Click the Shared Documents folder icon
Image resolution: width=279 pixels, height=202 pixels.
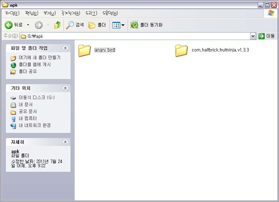pyautogui.click(x=13, y=112)
